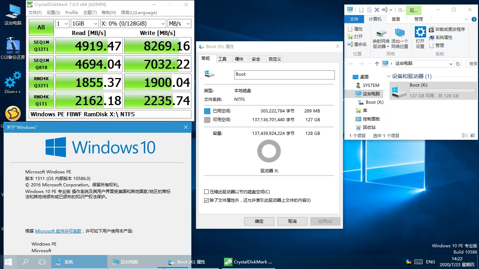Open the 语言(L)(Language) menu
Image resolution: width=479 pixels, height=269 pixels.
139,13
